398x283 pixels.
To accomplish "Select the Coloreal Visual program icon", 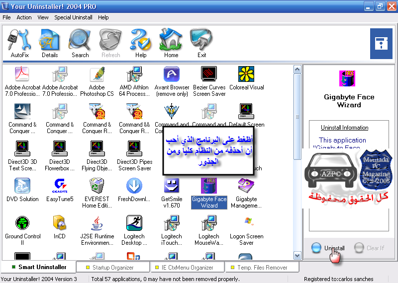I will tap(246, 79).
